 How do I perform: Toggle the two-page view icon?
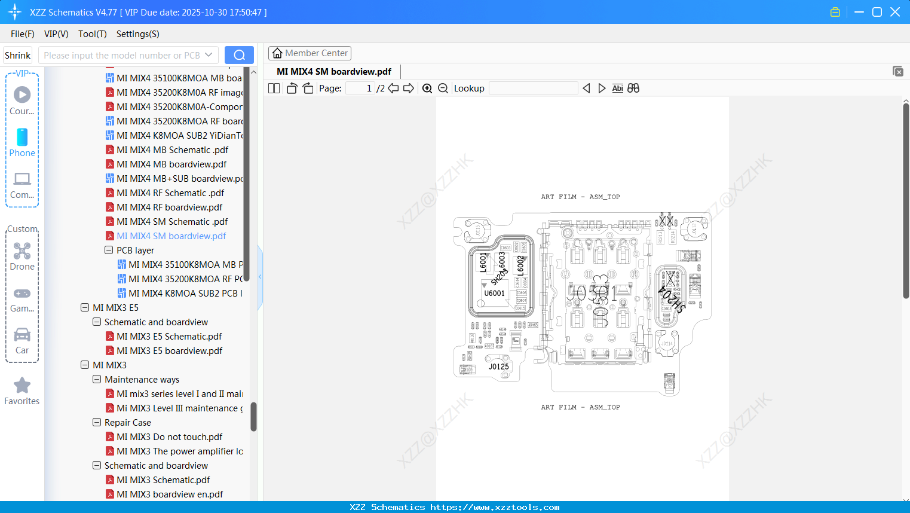[x=274, y=88]
